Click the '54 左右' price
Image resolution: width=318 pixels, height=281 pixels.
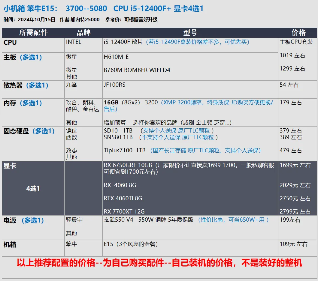pyautogui.click(x=289, y=85)
